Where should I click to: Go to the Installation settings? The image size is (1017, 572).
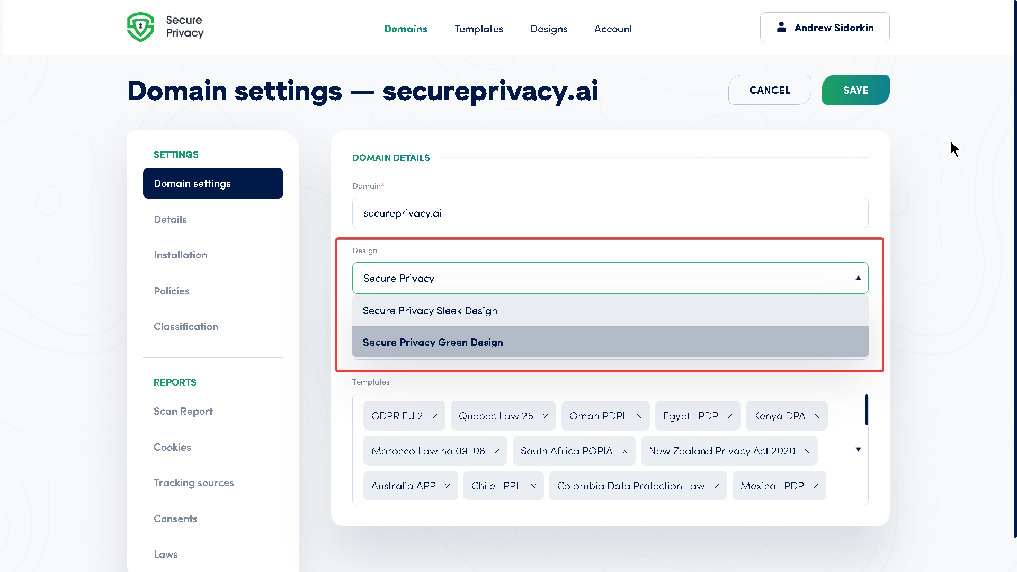(180, 255)
